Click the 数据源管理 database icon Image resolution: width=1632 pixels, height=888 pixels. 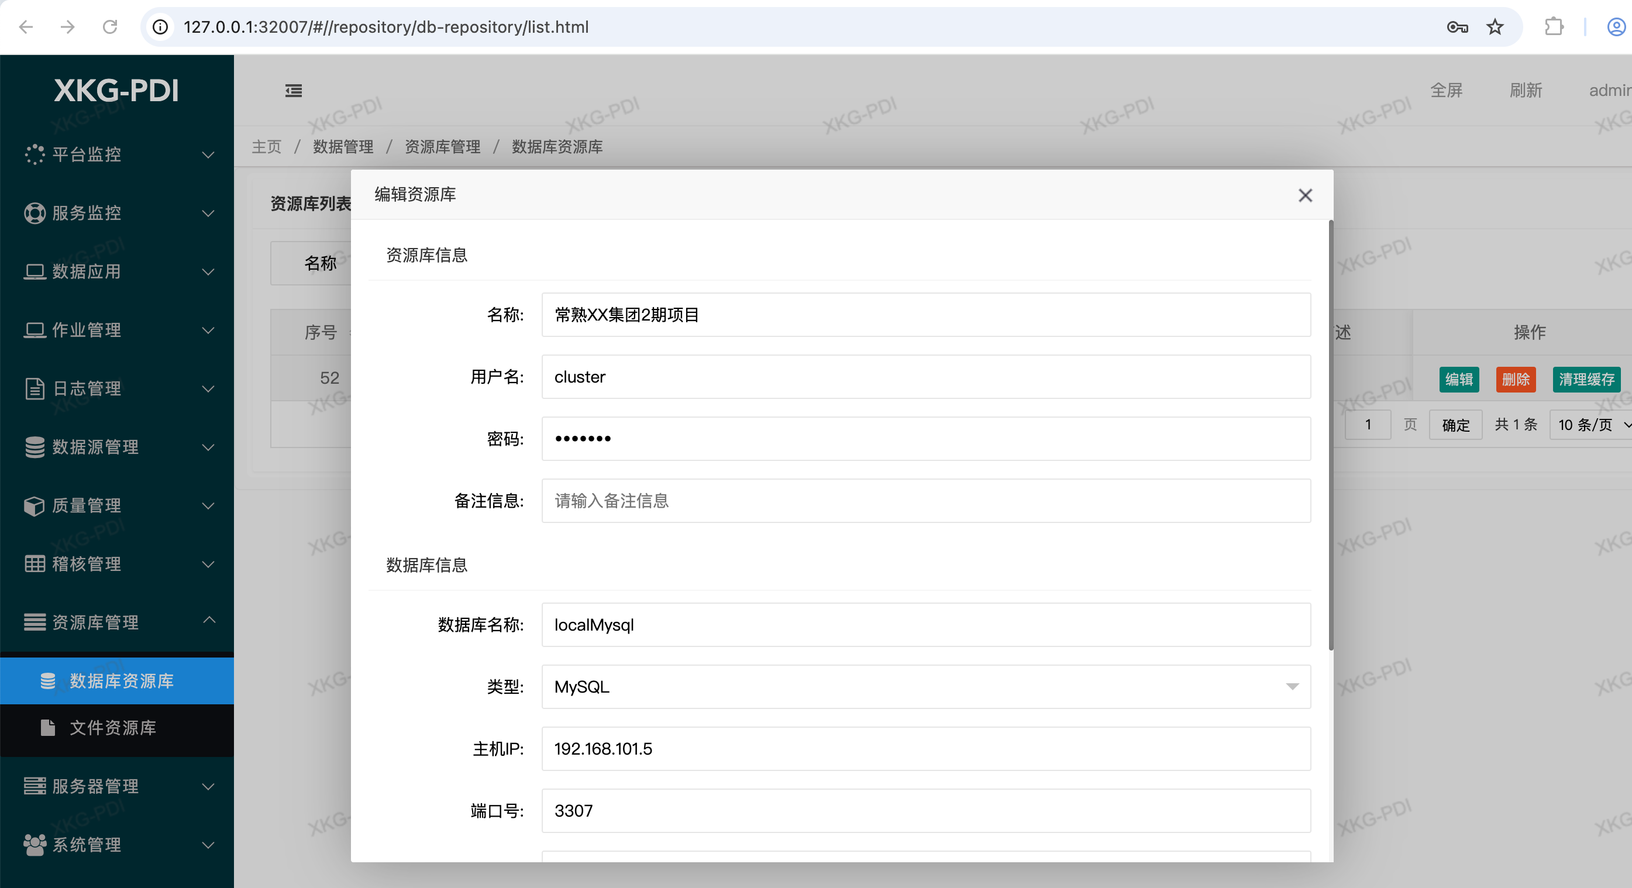pos(34,447)
